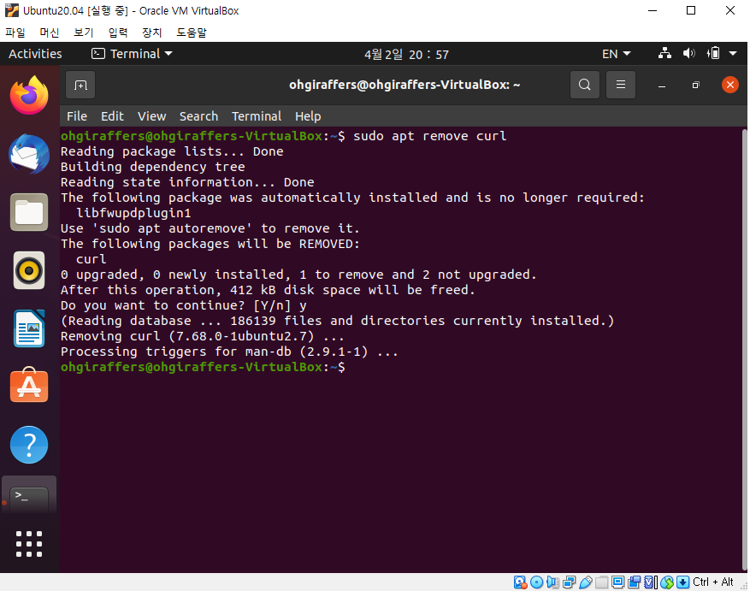Open the terminal Search menu
This screenshot has width=750, height=591.
pyautogui.click(x=198, y=116)
